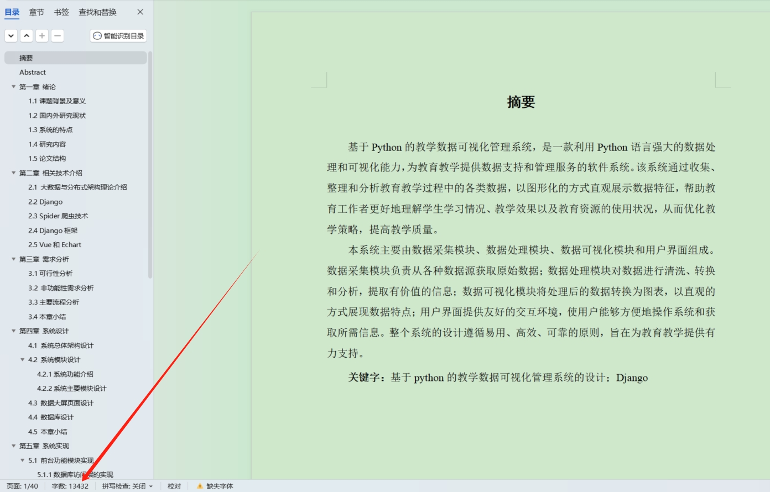The height and width of the screenshot is (492, 770).
Task: Click the 关键字 line in the document
Action: pos(498,378)
